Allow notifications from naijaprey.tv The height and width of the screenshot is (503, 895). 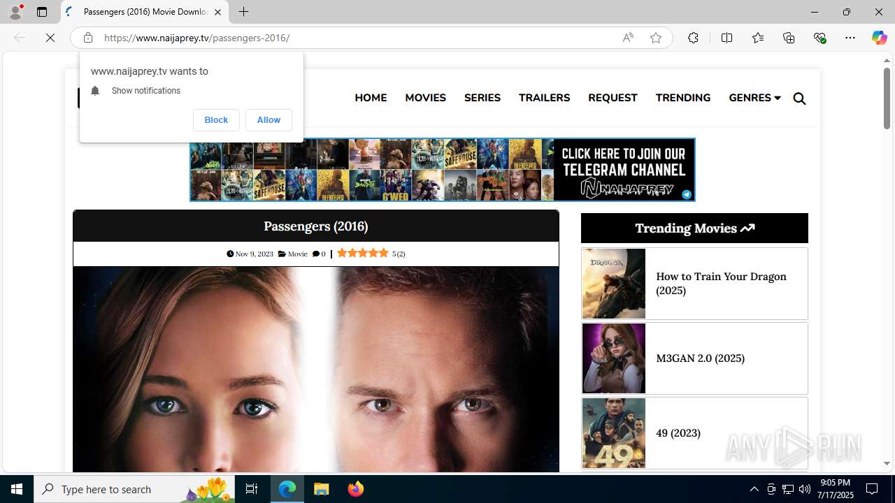coord(268,120)
